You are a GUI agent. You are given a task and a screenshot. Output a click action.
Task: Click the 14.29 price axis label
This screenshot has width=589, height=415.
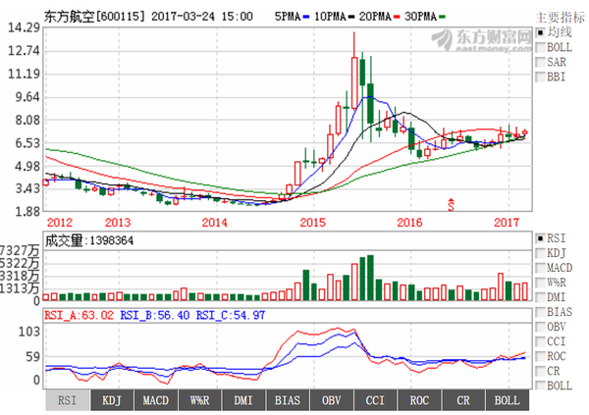tap(24, 27)
